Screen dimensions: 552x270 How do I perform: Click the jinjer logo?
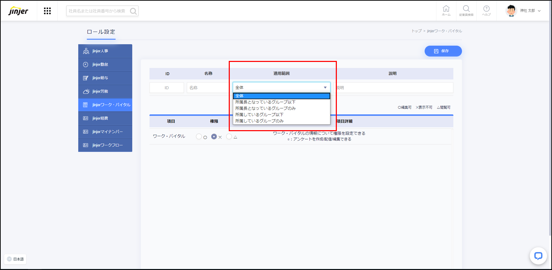pyautogui.click(x=18, y=11)
